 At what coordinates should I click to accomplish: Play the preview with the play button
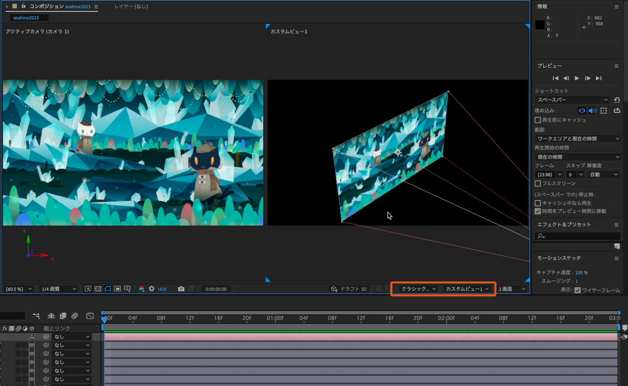pyautogui.click(x=577, y=78)
